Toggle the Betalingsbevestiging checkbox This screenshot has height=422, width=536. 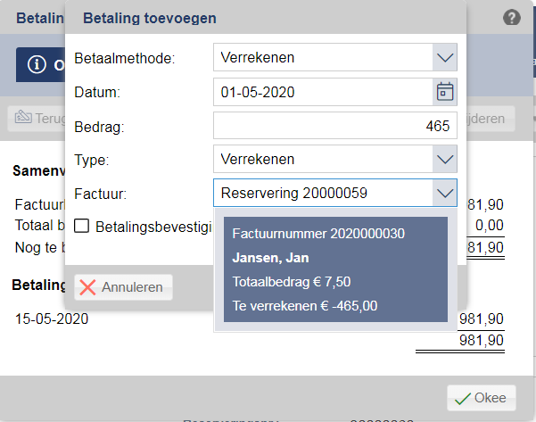(x=81, y=227)
